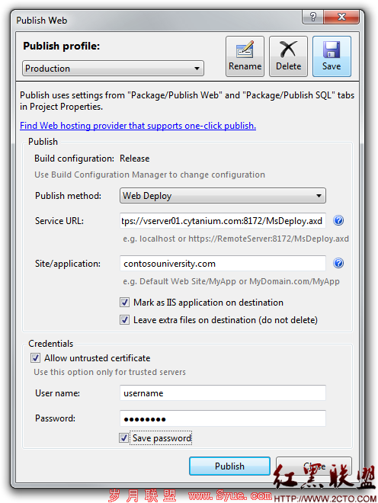
Task: Close the Publish Web dialog with X
Action: tap(341, 17)
